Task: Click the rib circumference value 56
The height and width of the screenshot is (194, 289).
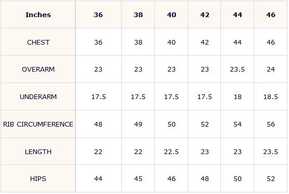Action: pyautogui.click(x=271, y=124)
